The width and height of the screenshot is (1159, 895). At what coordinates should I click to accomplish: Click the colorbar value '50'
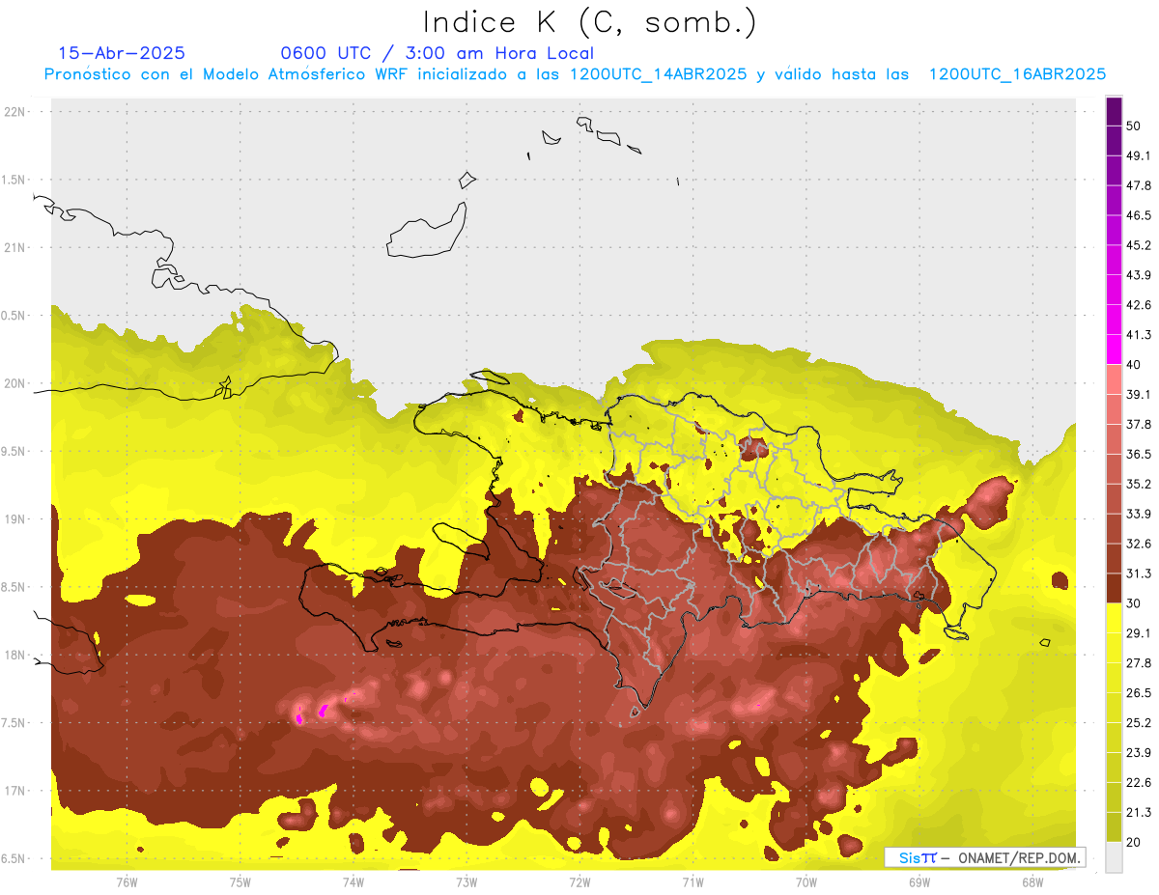[x=1135, y=126]
